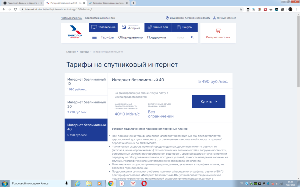Change region from Астраханская область
Screen dimensions: 300x187
point(191,18)
